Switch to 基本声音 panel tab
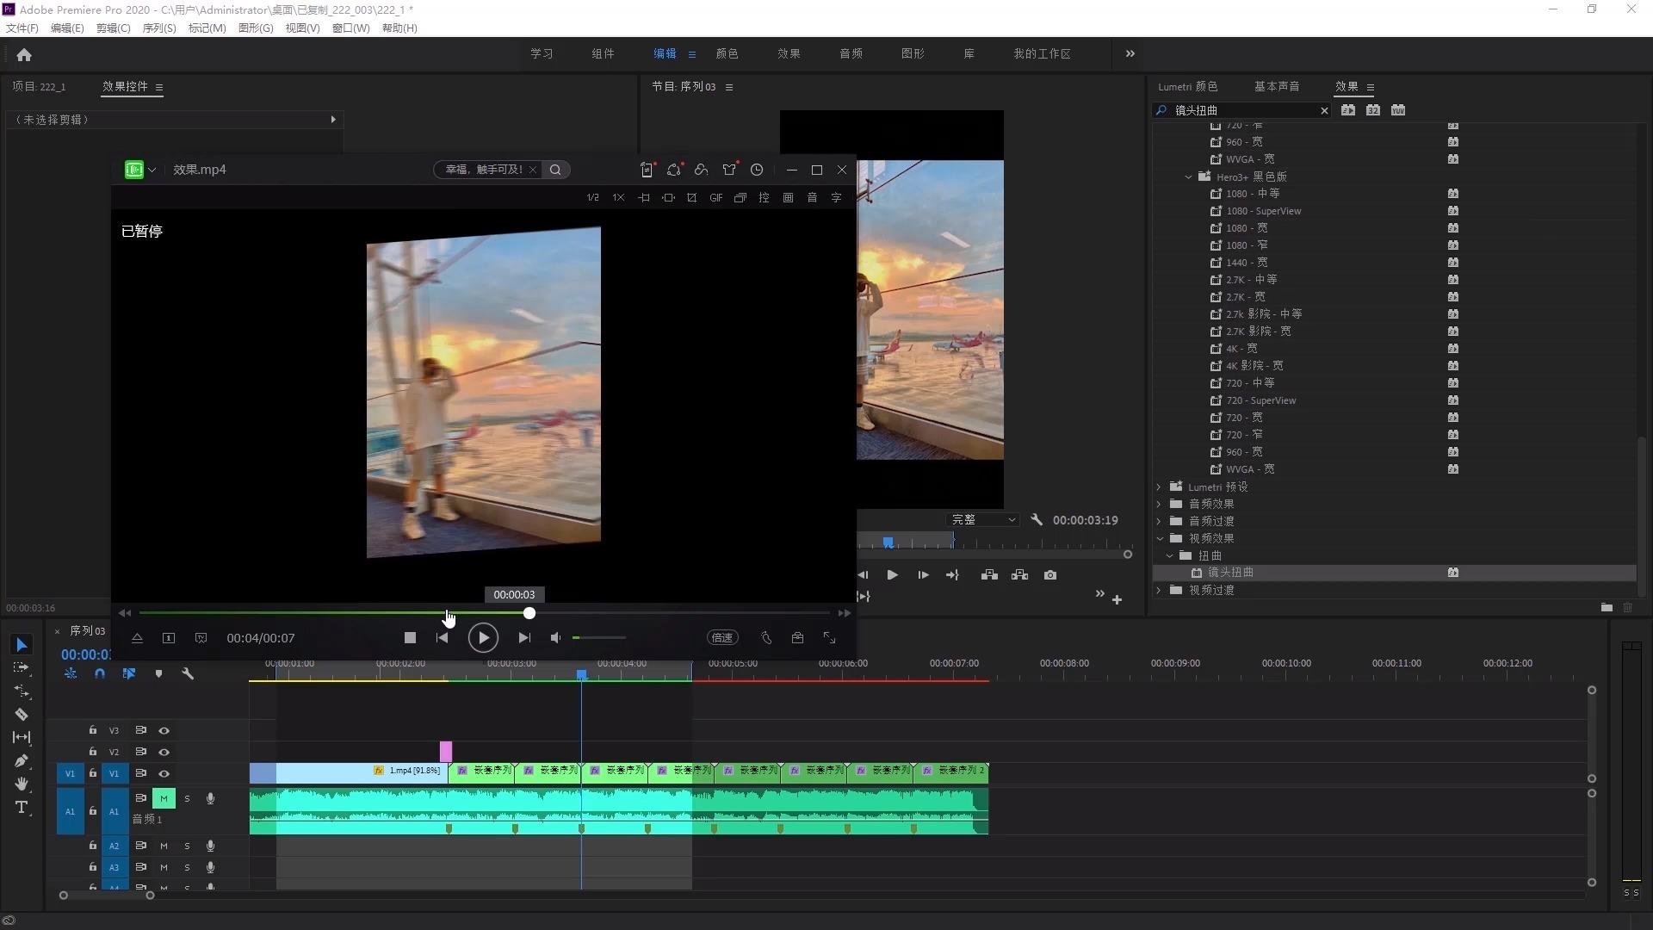1653x930 pixels. [x=1277, y=87]
